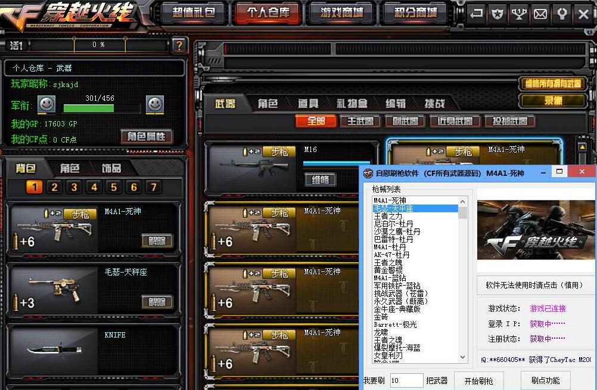Viewport: 597px width, 390px height.
Task: Click the weapon quantity input field
Action: 406,380
